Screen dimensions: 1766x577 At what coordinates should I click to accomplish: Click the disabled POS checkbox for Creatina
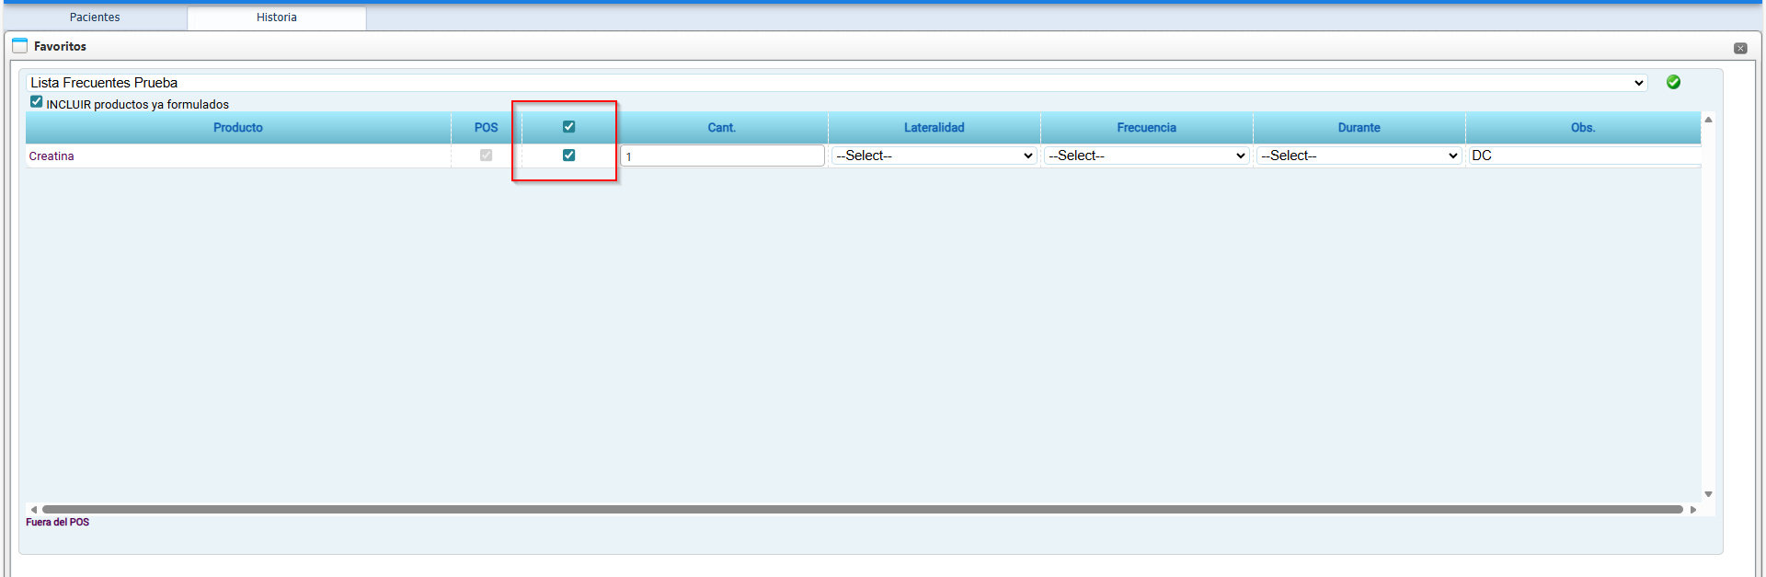click(x=486, y=156)
